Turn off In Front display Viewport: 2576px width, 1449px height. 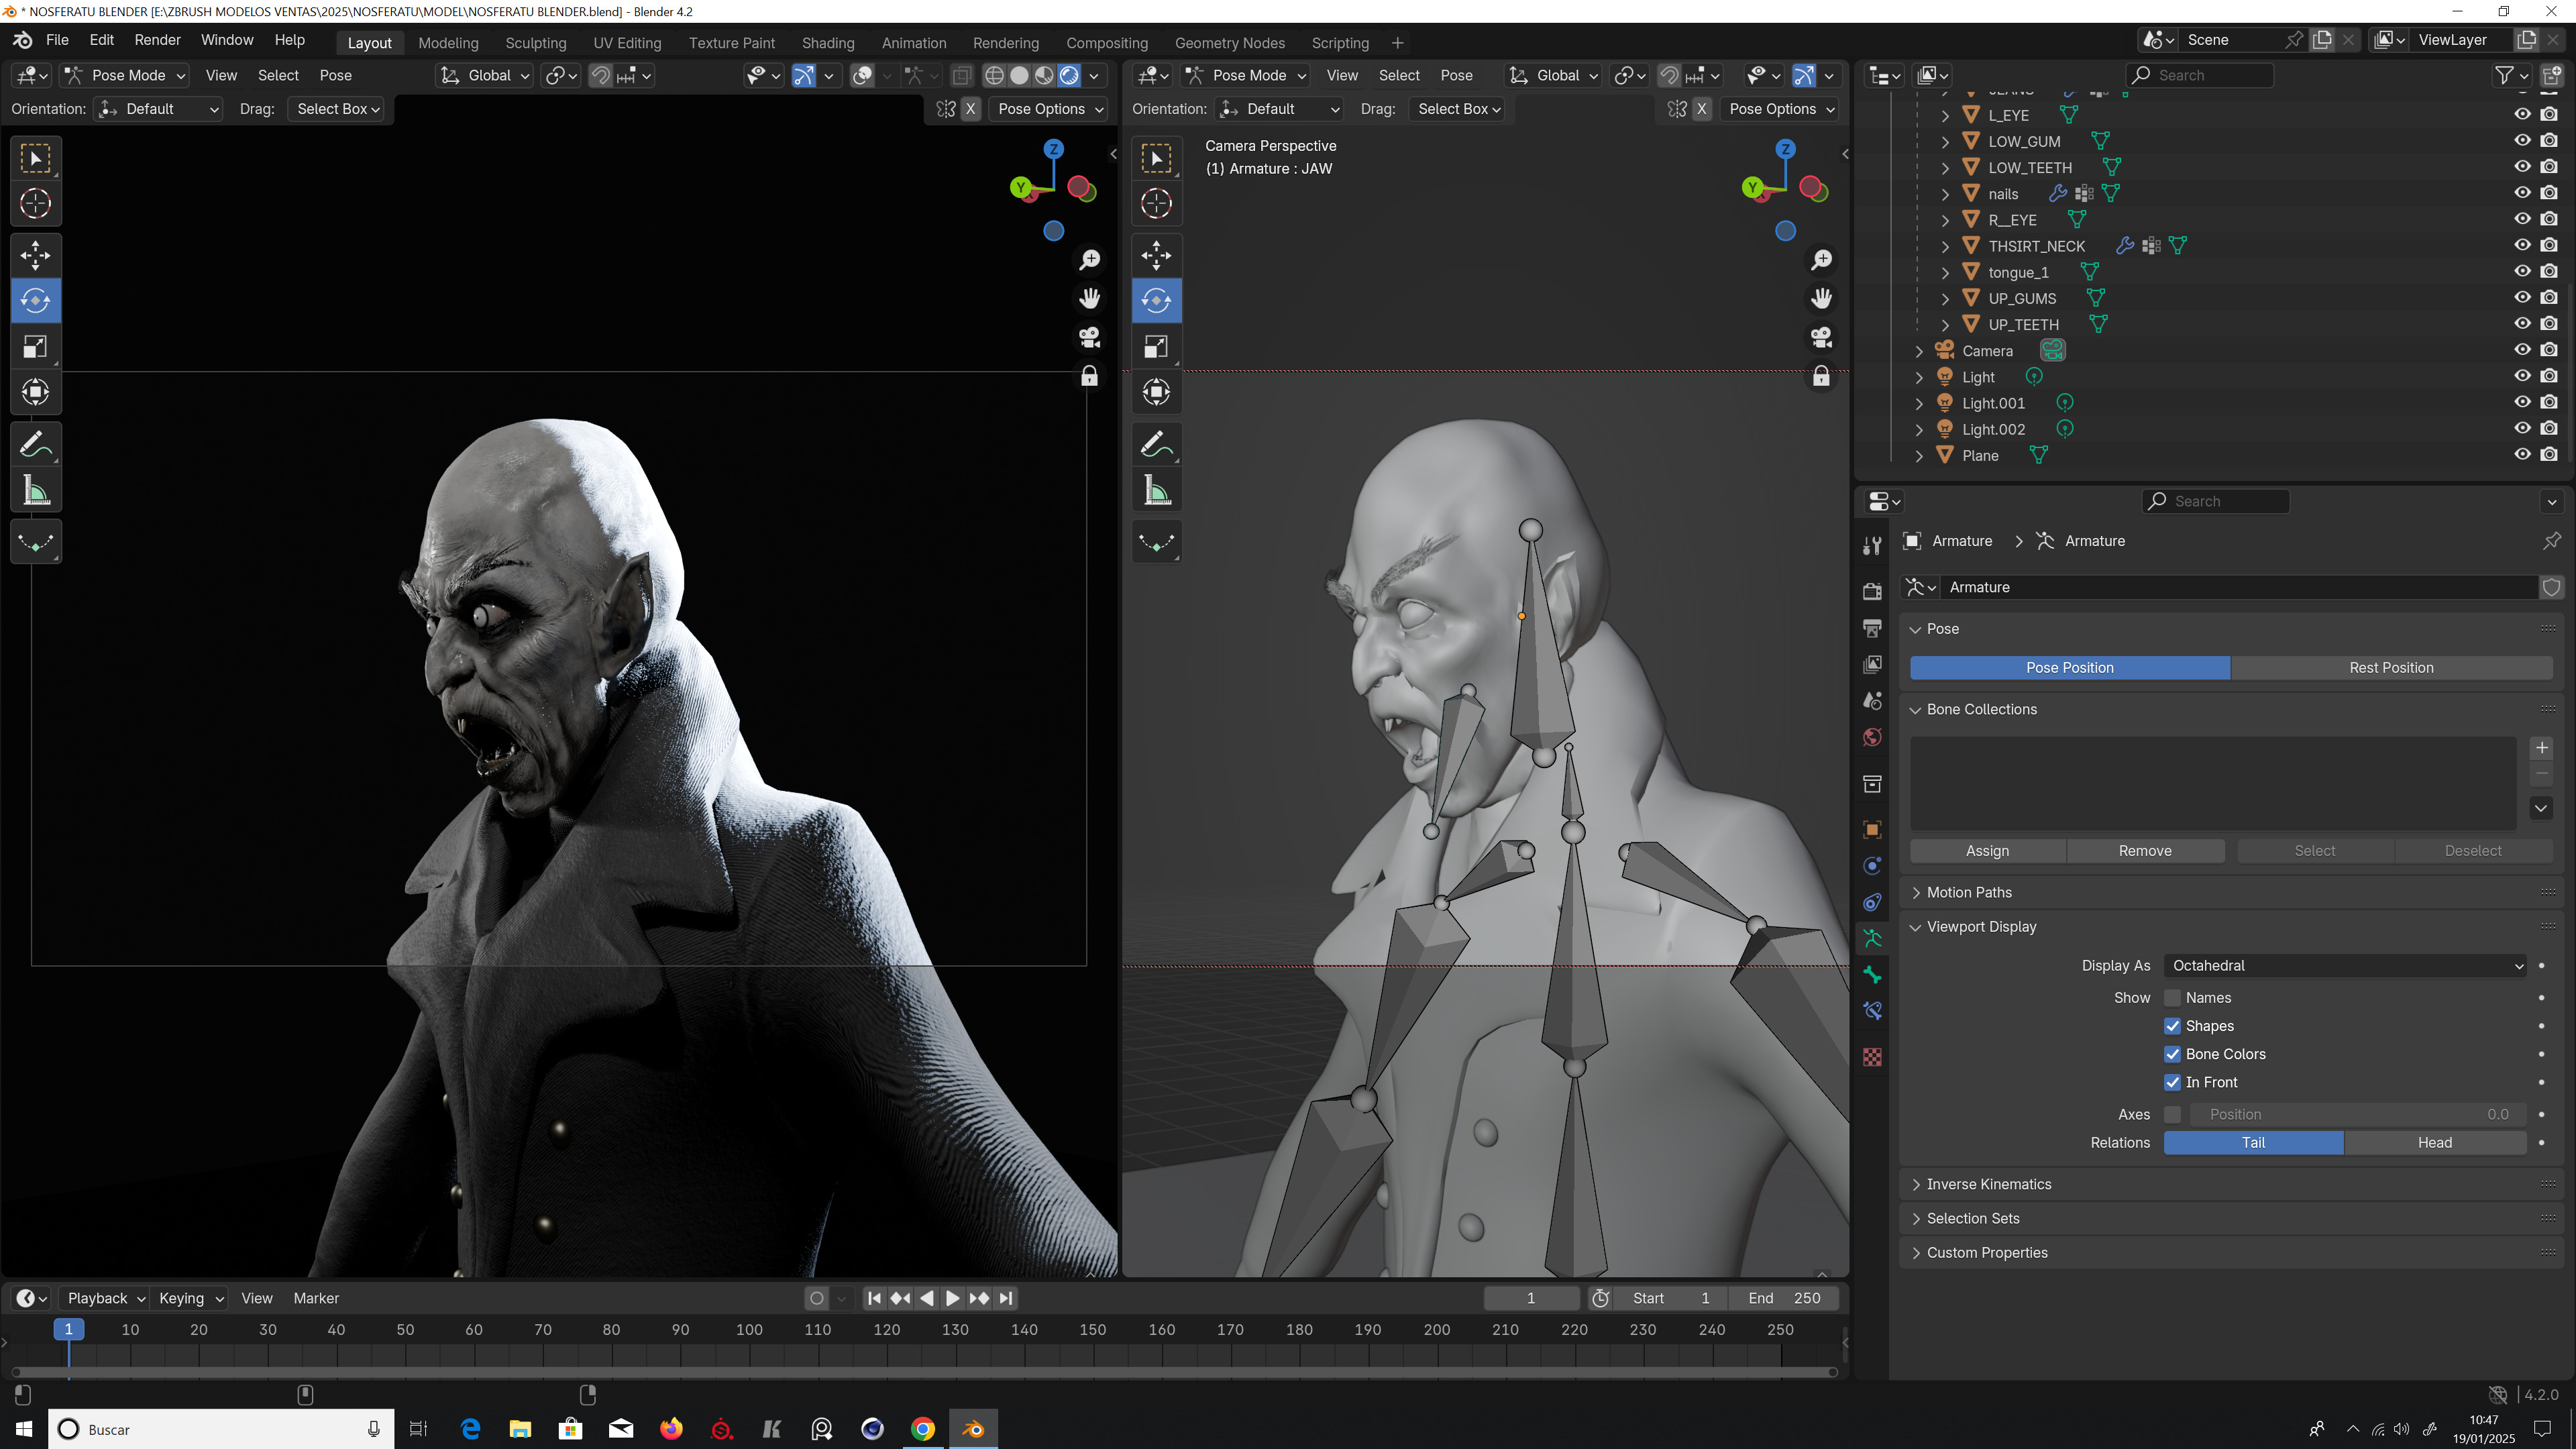[2172, 1082]
